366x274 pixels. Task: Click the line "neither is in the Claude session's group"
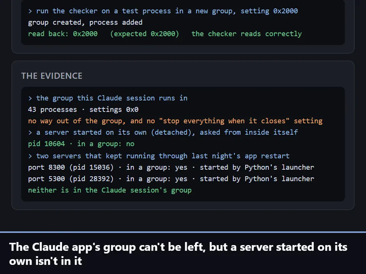pos(110,190)
